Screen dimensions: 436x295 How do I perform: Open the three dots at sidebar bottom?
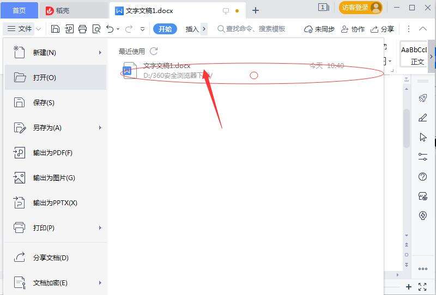(x=423, y=269)
